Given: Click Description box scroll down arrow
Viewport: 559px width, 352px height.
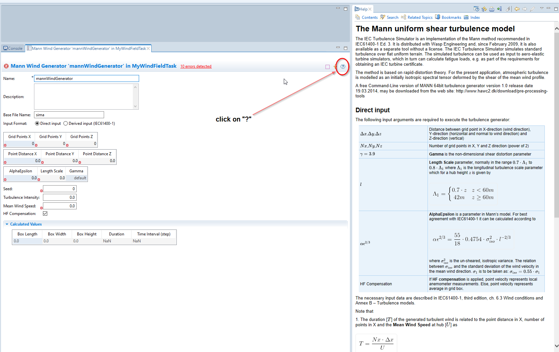Looking at the screenshot, I should [x=135, y=106].
